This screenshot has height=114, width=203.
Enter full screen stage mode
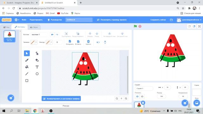click(x=200, y=26)
